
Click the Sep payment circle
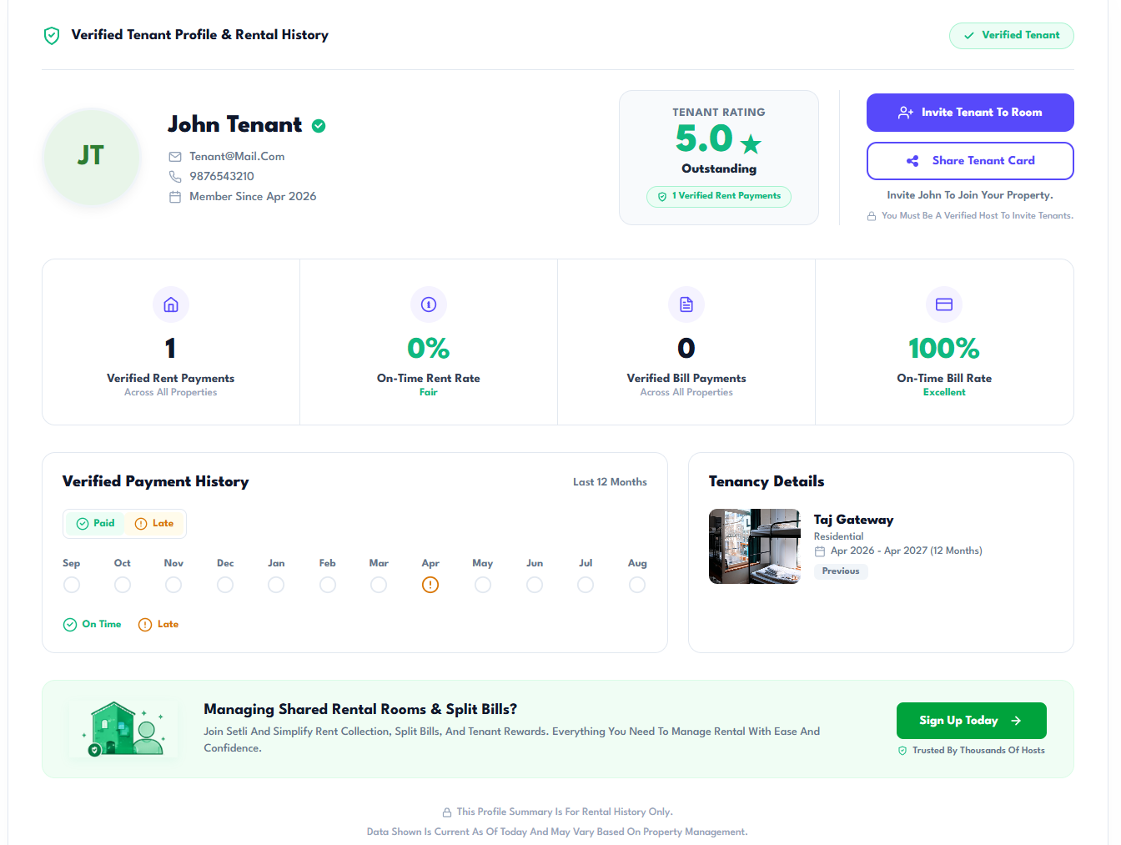72,585
